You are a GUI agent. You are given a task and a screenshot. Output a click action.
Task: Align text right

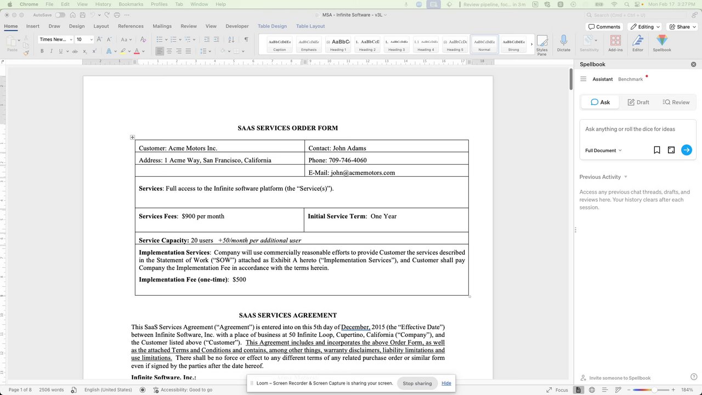coord(179,51)
